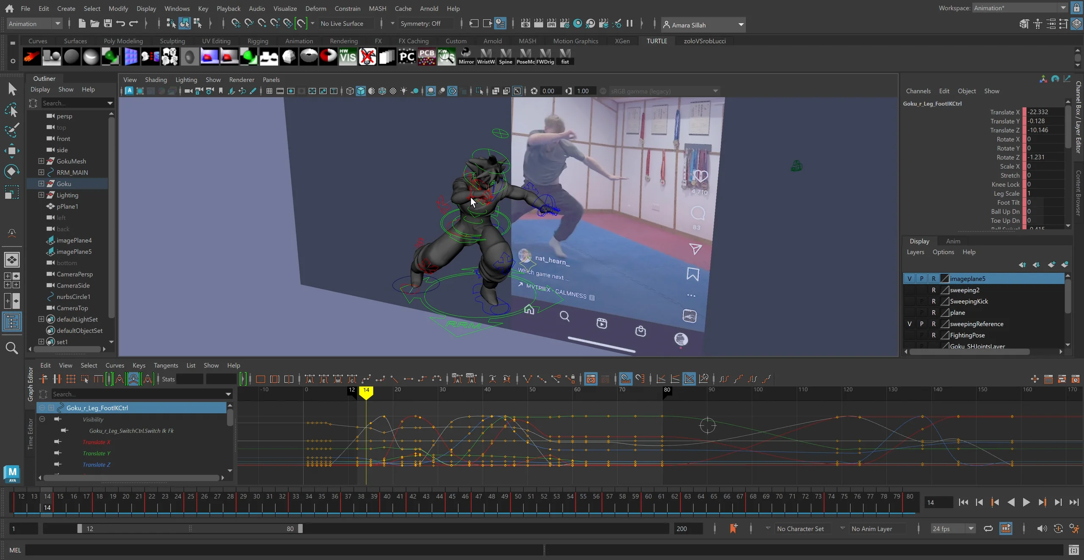The height and width of the screenshot is (560, 1084).
Task: Click the No Character Set button
Action: (800, 529)
